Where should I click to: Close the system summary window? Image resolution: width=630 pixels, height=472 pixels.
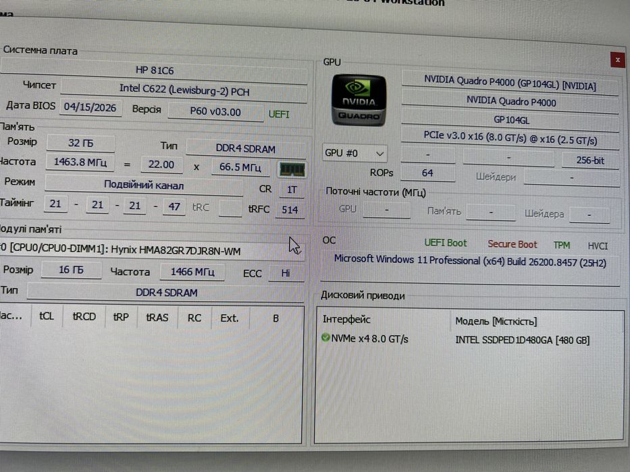617,60
